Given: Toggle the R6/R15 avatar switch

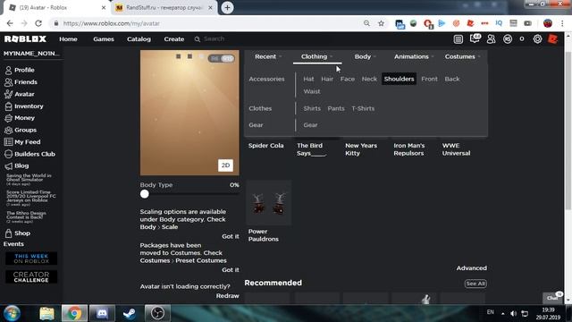Looking at the screenshot, I should click(x=221, y=58).
